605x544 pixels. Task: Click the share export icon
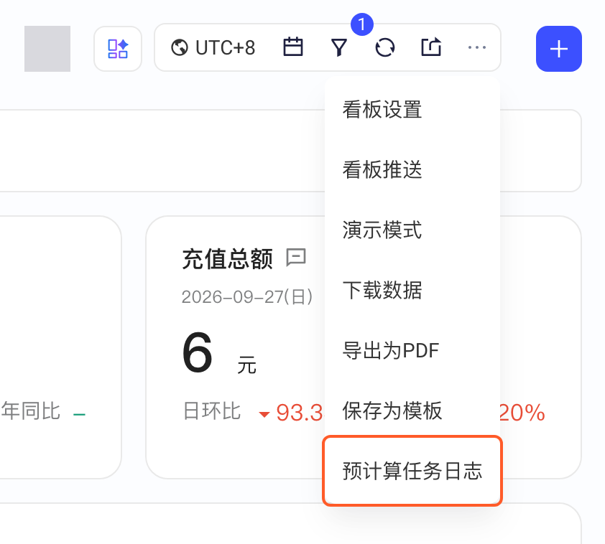[x=431, y=47]
